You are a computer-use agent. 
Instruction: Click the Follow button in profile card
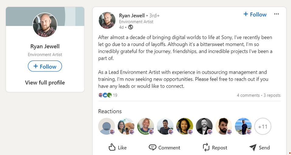(x=45, y=66)
